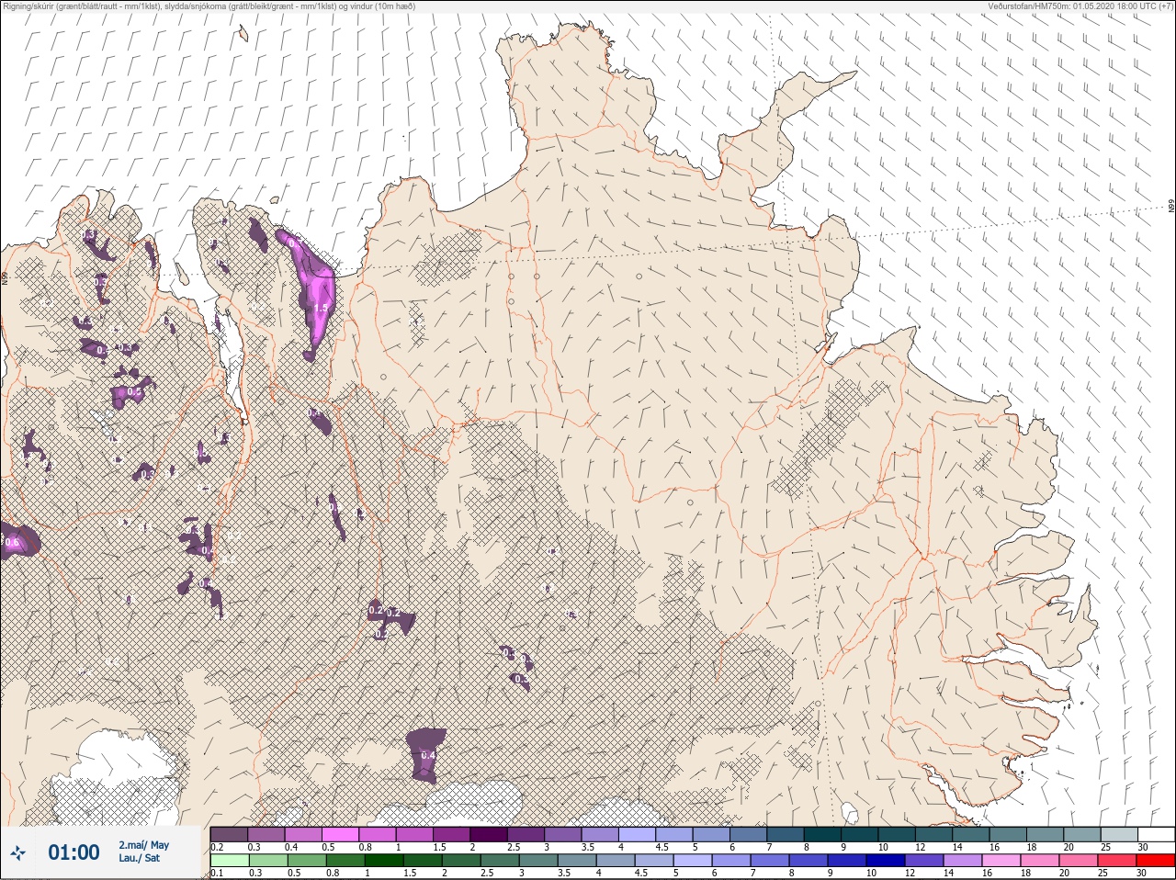Click the small island off the northwest coast
Viewport: 1176px width, 880px height.
pos(243,34)
